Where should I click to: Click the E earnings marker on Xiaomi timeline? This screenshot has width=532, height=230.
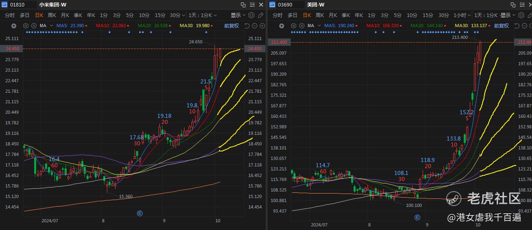(140, 213)
